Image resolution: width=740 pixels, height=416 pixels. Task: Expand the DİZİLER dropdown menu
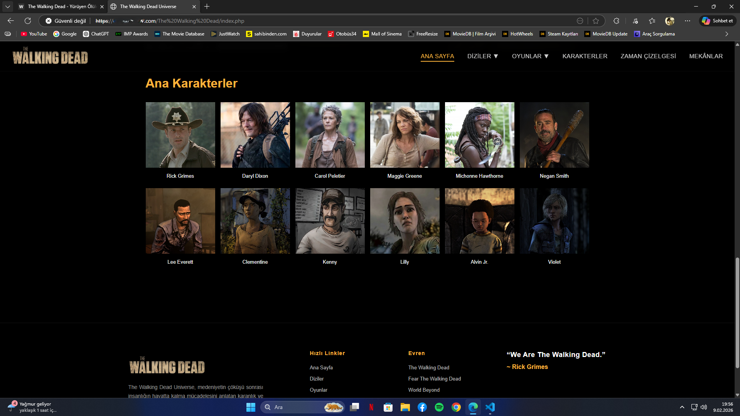(x=482, y=56)
